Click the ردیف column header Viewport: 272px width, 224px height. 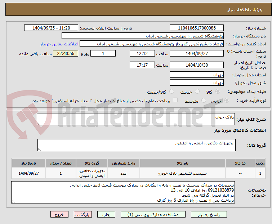[260, 163]
